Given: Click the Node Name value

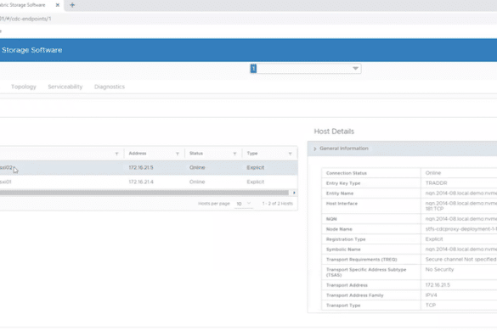Looking at the screenshot, I should 461,229.
